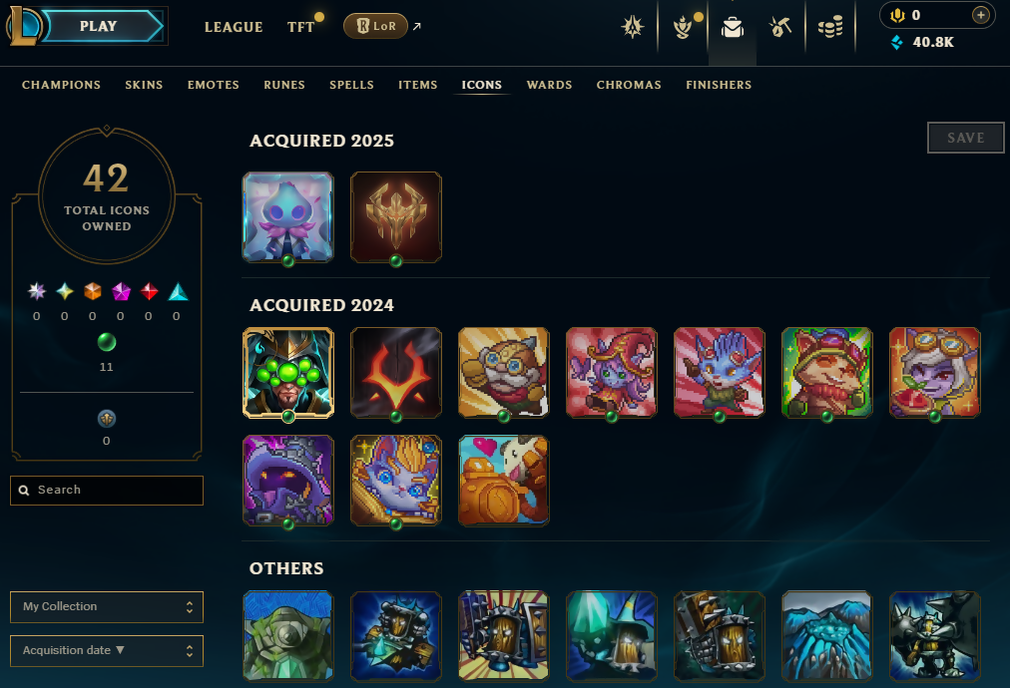Viewport: 1010px width, 688px height.
Task: Open the Collection briefcase icon
Action: click(733, 27)
